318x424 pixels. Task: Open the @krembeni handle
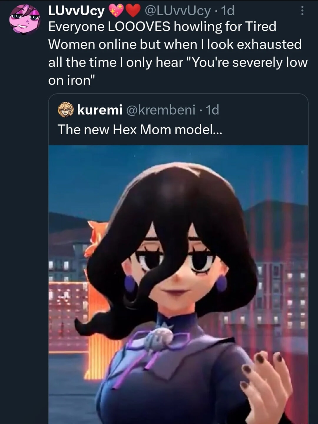coord(161,110)
